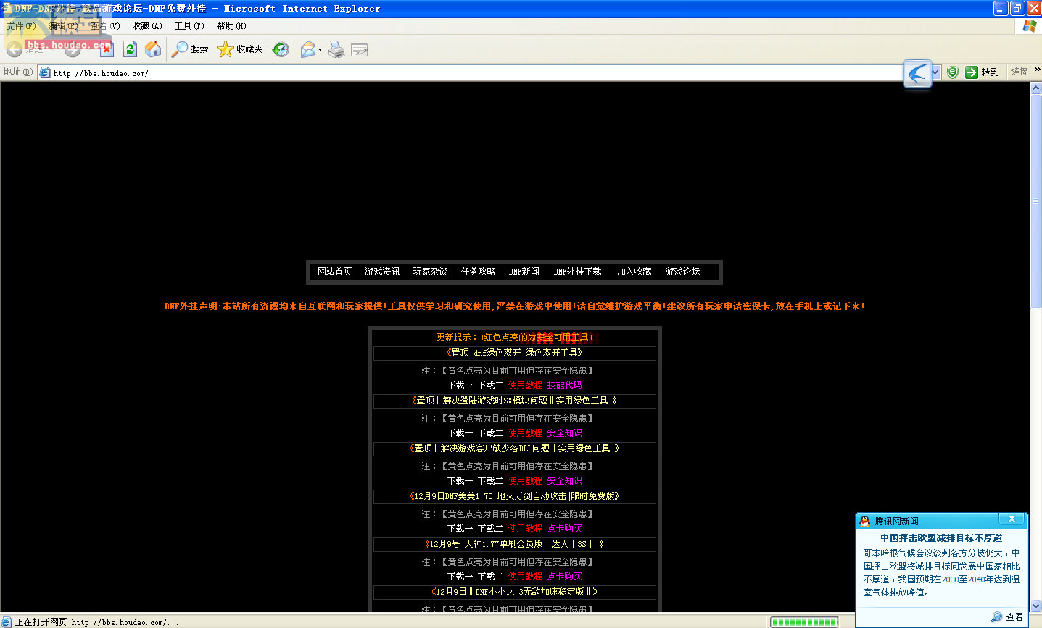Click the 中国抨击欧盟减排目标不厚道 news headline
Screen dimensions: 1042x628
tap(941, 538)
